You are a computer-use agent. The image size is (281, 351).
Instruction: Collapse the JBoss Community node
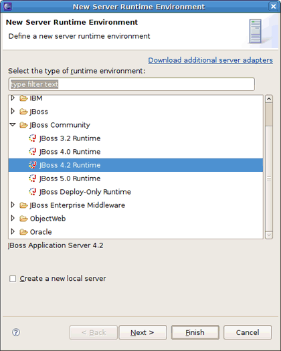[13, 124]
